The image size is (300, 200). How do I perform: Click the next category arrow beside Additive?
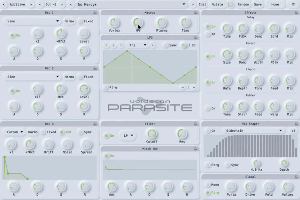(x=31, y=4)
